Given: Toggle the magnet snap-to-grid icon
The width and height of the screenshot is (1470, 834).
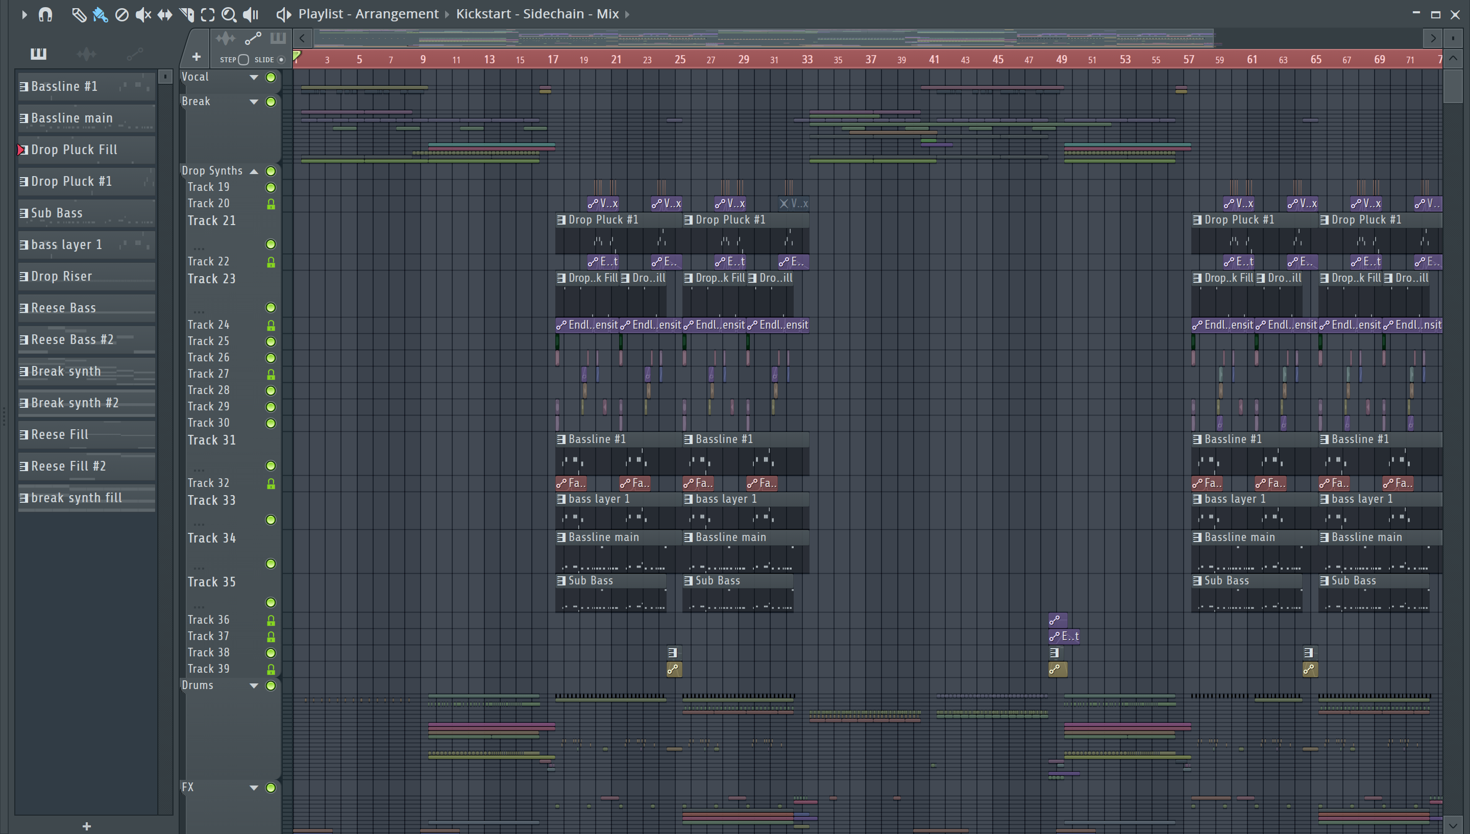Looking at the screenshot, I should [45, 14].
